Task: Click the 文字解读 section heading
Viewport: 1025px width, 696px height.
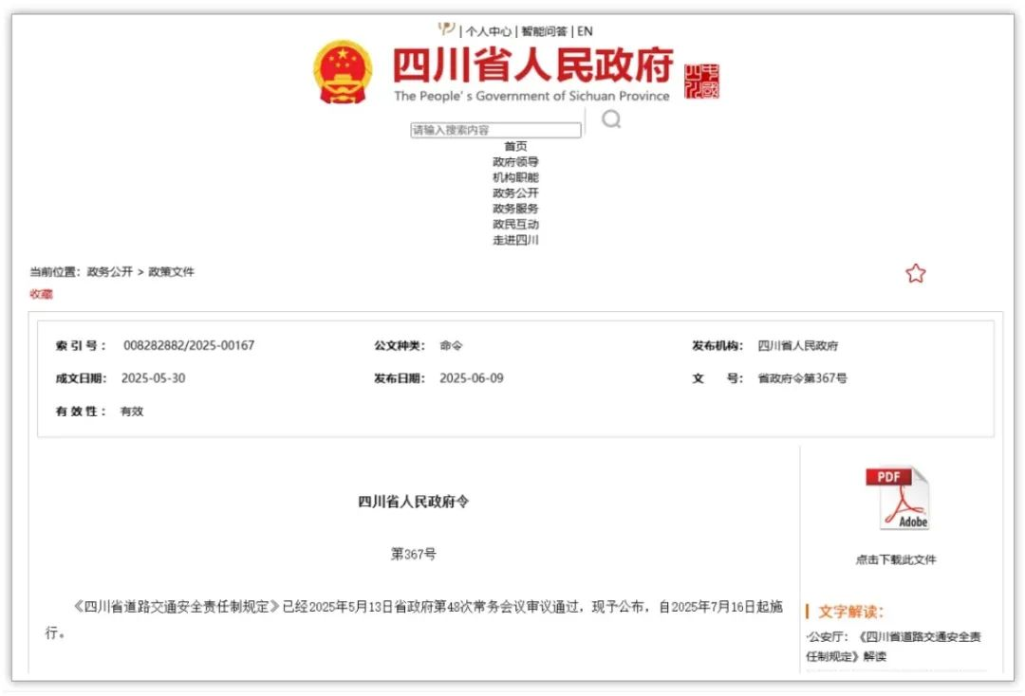Action: 849,612
